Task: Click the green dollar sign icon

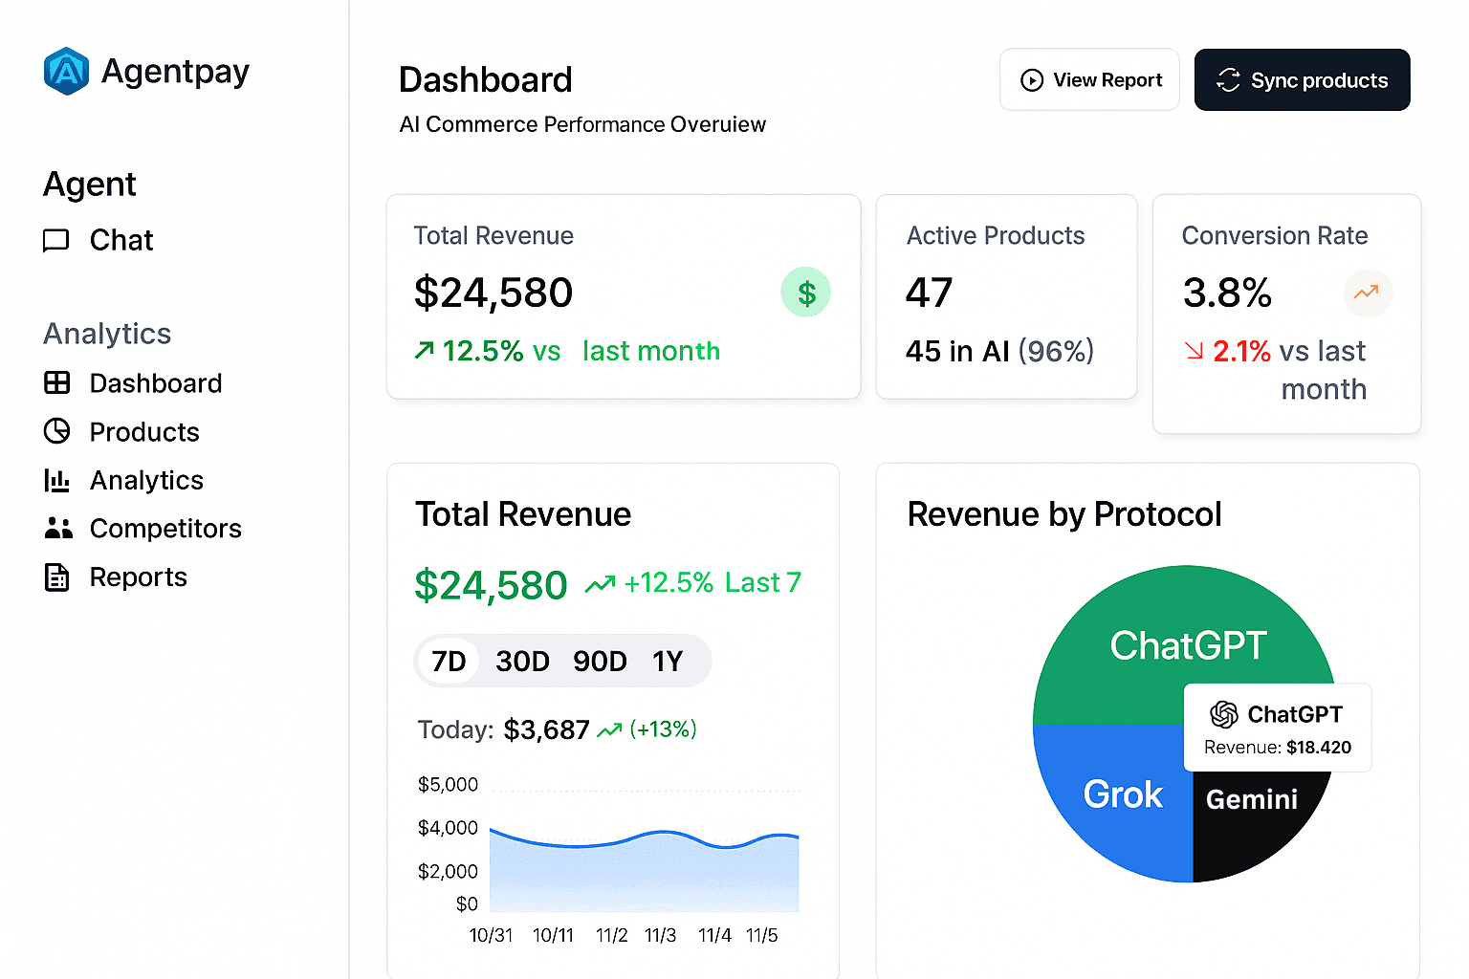Action: (x=806, y=293)
